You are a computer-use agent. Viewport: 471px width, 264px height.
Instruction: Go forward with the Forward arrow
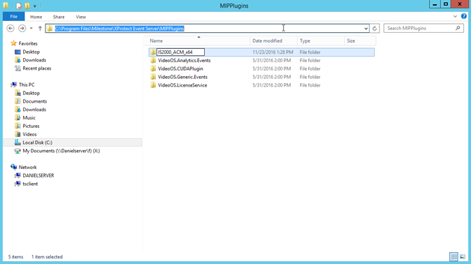[x=22, y=28]
